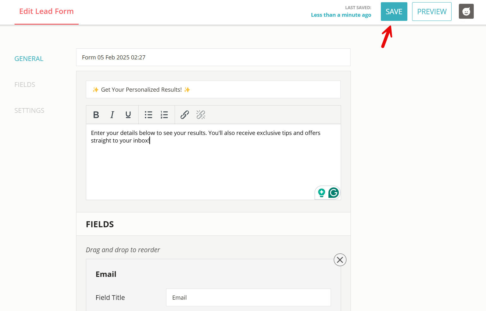Viewport: 486px width, 311px height.
Task: Remove a hyperlink with the unlink icon
Action: pyautogui.click(x=201, y=115)
